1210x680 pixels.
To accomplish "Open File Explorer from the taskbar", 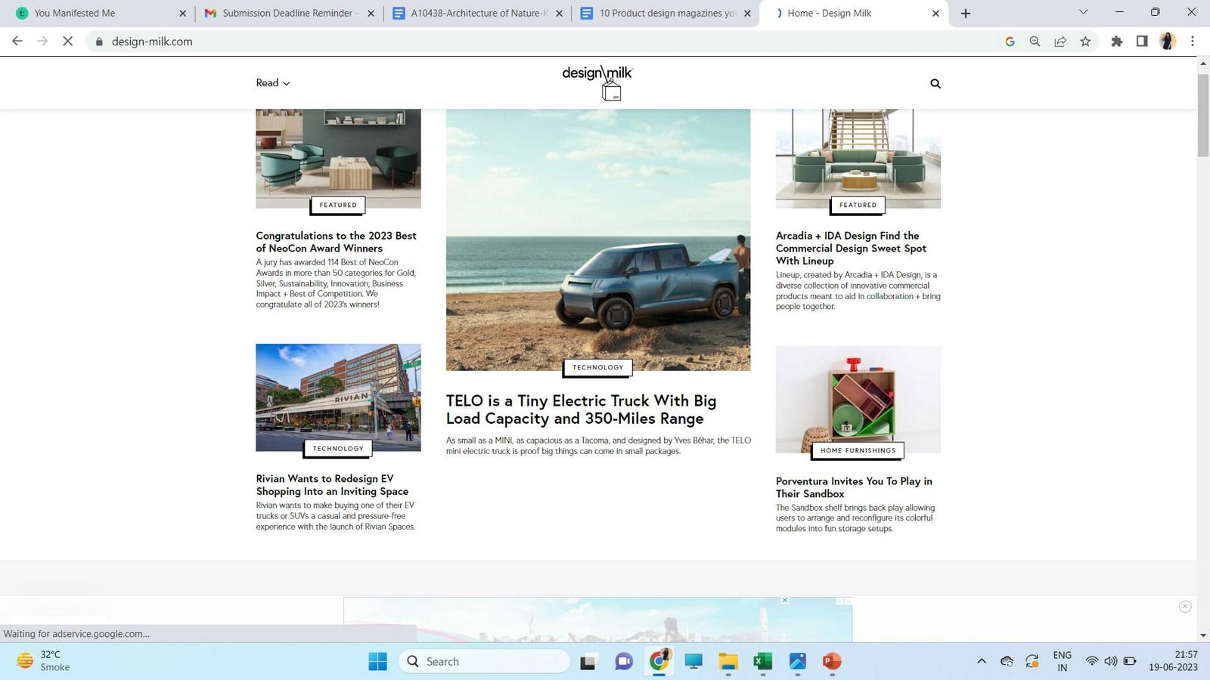I will 728,662.
